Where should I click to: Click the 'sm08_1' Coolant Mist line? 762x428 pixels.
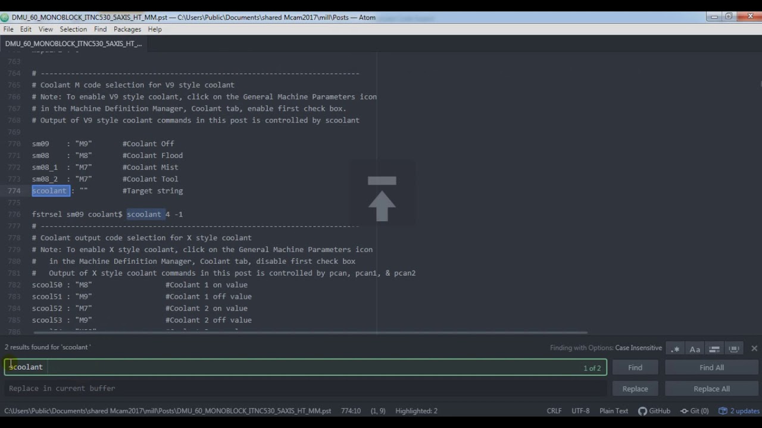105,167
